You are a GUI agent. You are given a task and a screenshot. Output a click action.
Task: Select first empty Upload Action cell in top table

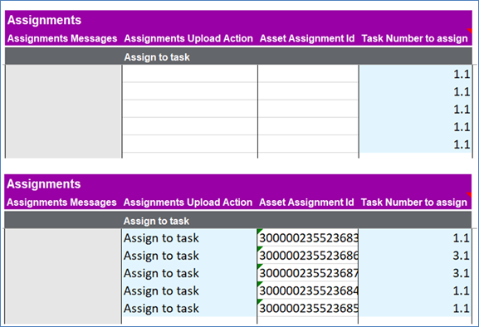(190, 74)
